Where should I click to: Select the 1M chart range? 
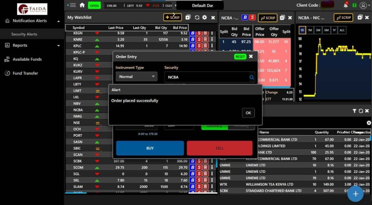[x=310, y=30]
